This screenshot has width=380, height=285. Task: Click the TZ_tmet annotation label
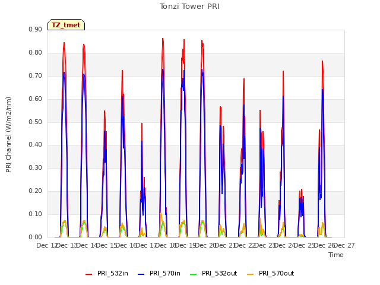pyautogui.click(x=66, y=25)
